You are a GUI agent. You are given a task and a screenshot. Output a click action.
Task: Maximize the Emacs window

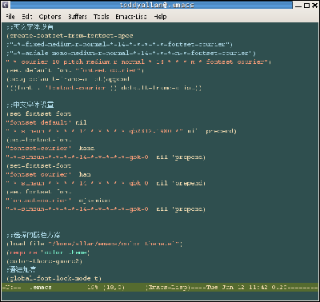pyautogui.click(x=306, y=5)
